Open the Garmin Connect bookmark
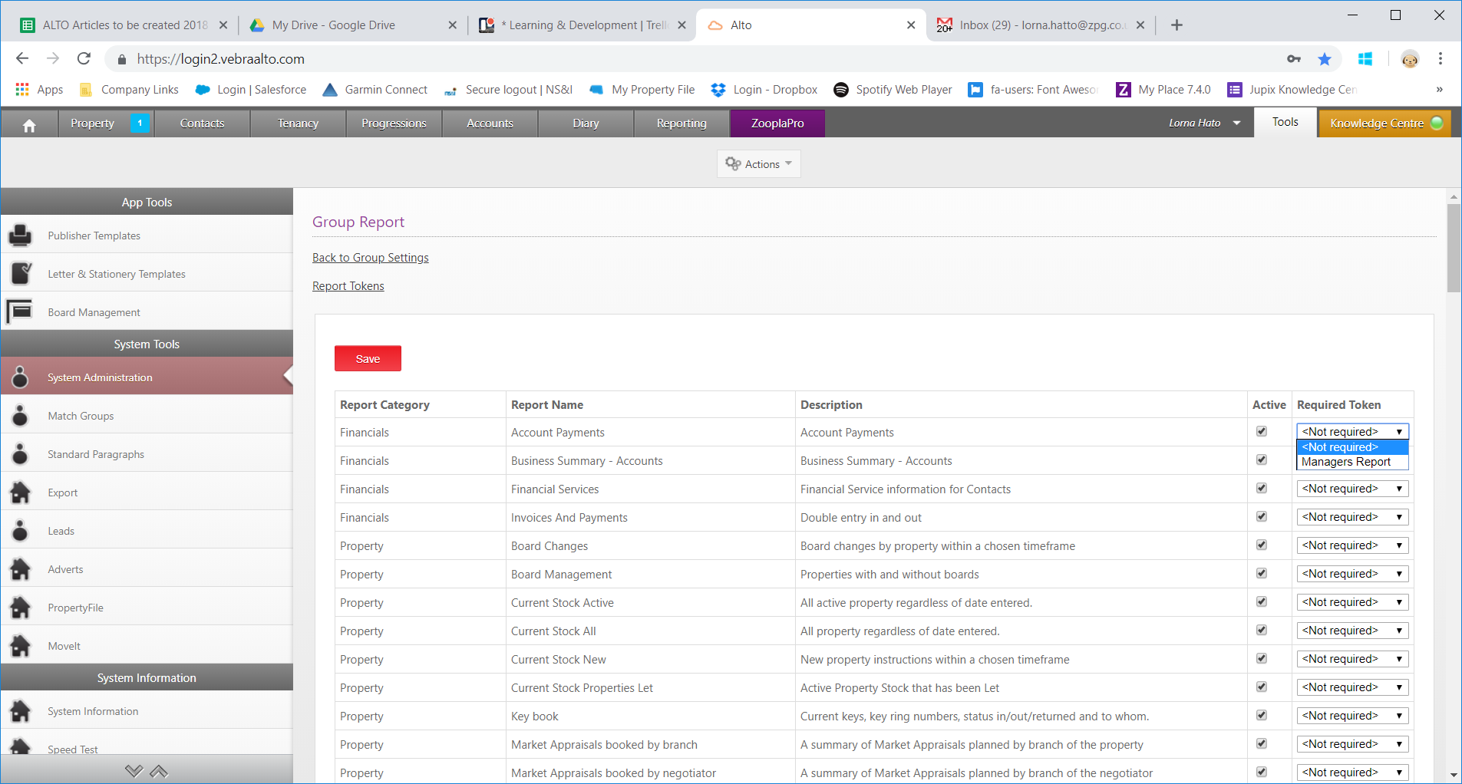1462x784 pixels. (375, 90)
